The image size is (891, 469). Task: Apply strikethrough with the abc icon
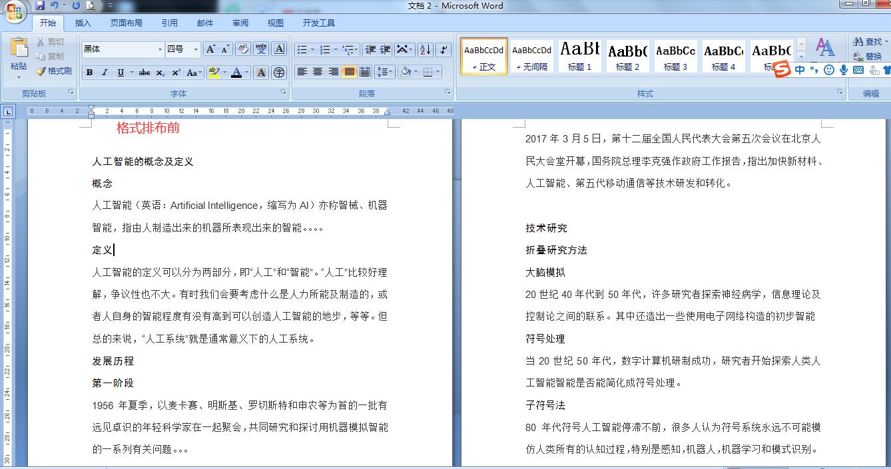[x=145, y=72]
